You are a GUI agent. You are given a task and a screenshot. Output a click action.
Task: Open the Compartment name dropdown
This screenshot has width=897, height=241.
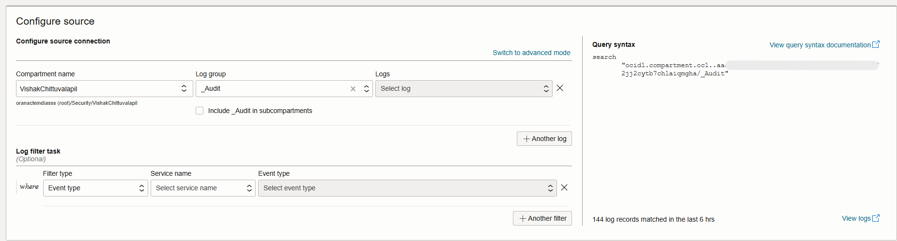point(104,89)
